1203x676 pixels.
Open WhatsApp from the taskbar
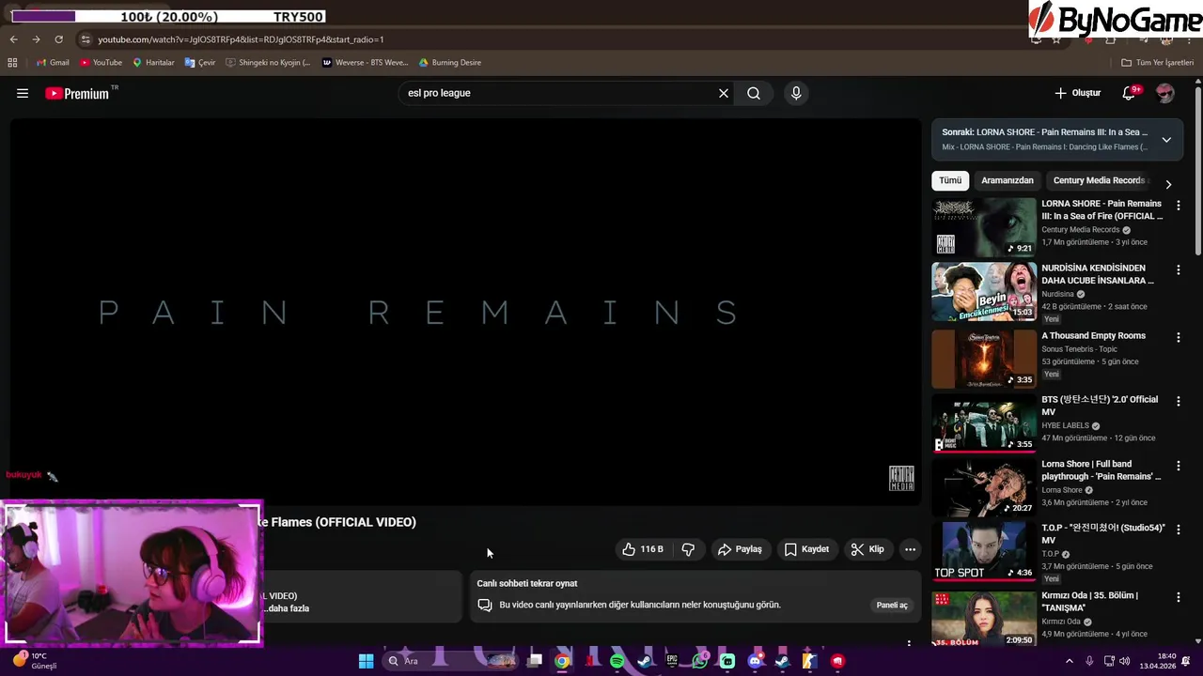pos(699,661)
